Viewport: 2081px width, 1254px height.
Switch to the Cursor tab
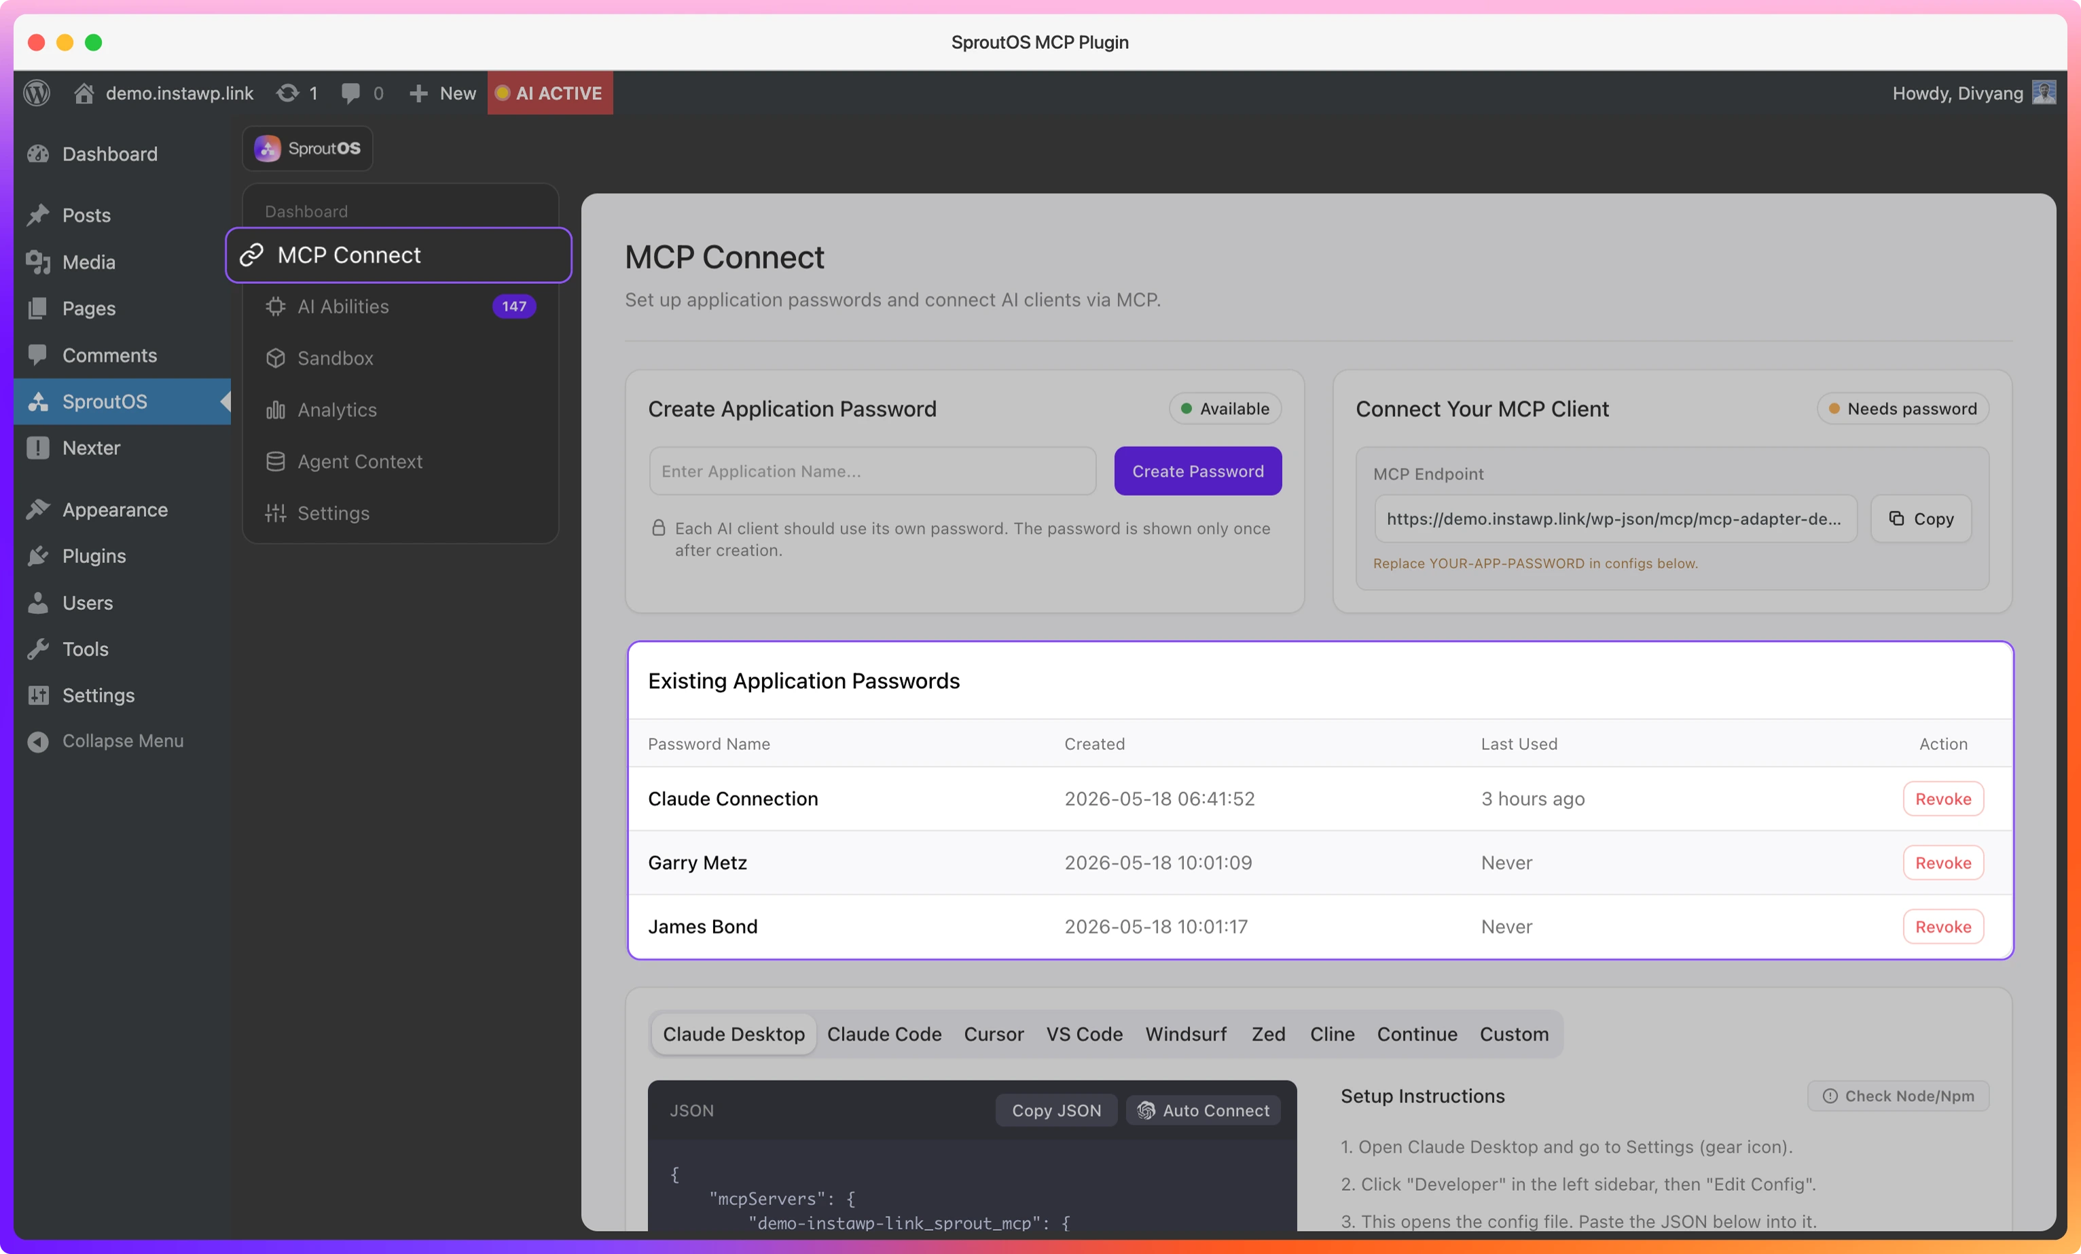point(993,1035)
